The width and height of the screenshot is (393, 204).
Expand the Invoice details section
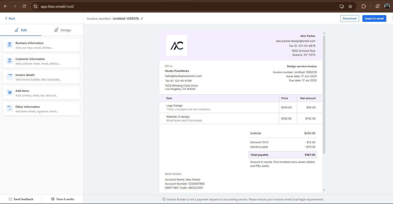(41, 77)
